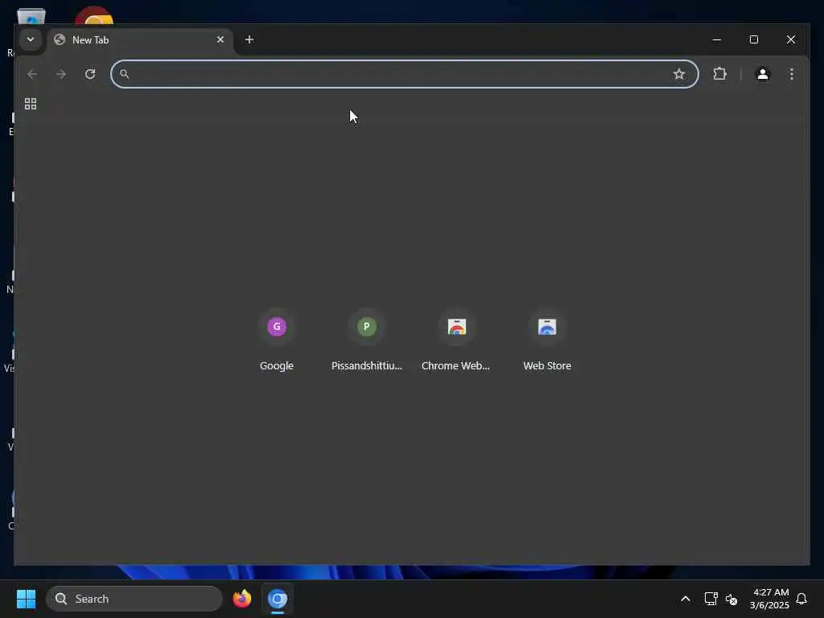Open the Chrome three-dot menu
824x618 pixels.
(x=792, y=74)
